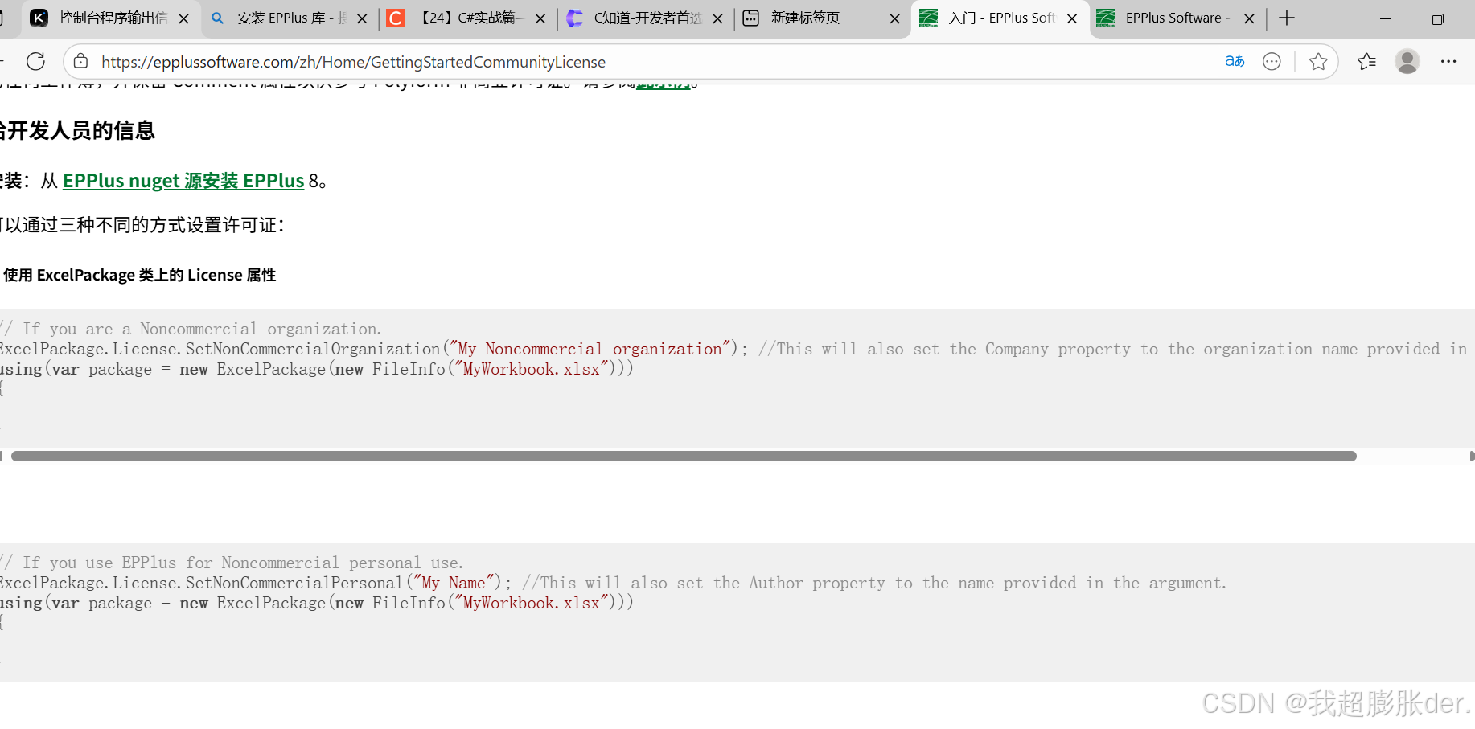Open browser settings and more menu
This screenshot has height=729, width=1475.
tap(1448, 61)
